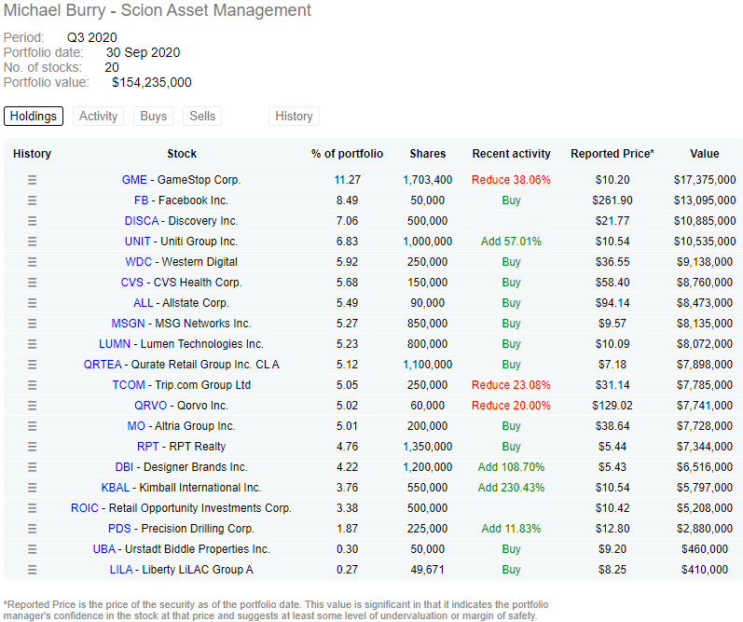
Task: Open the History tab button
Action: point(294,117)
